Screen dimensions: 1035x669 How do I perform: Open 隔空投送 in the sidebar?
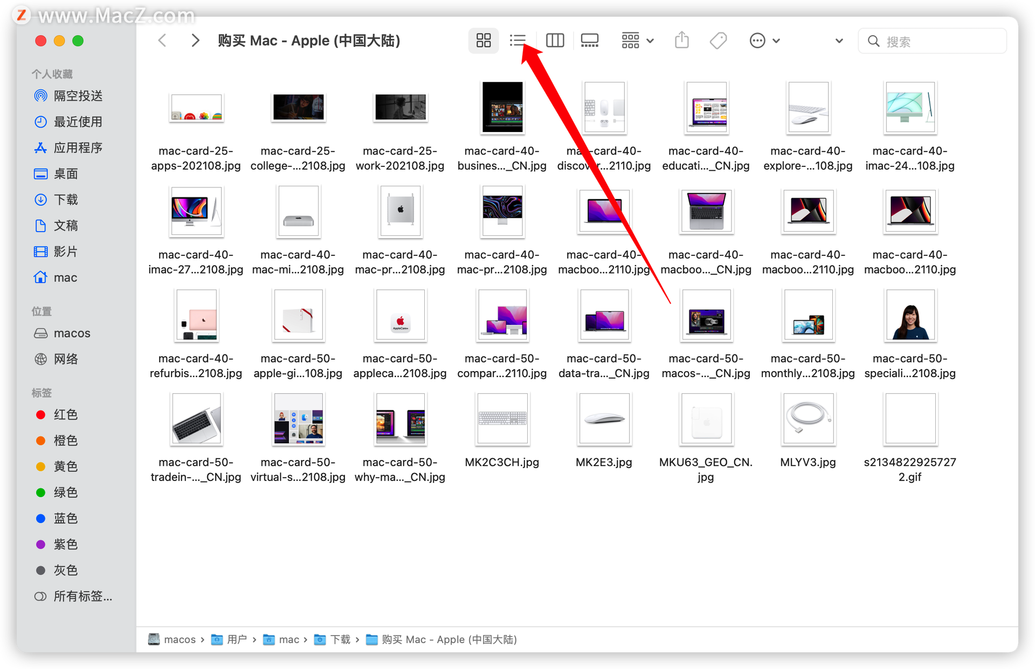[x=68, y=96]
